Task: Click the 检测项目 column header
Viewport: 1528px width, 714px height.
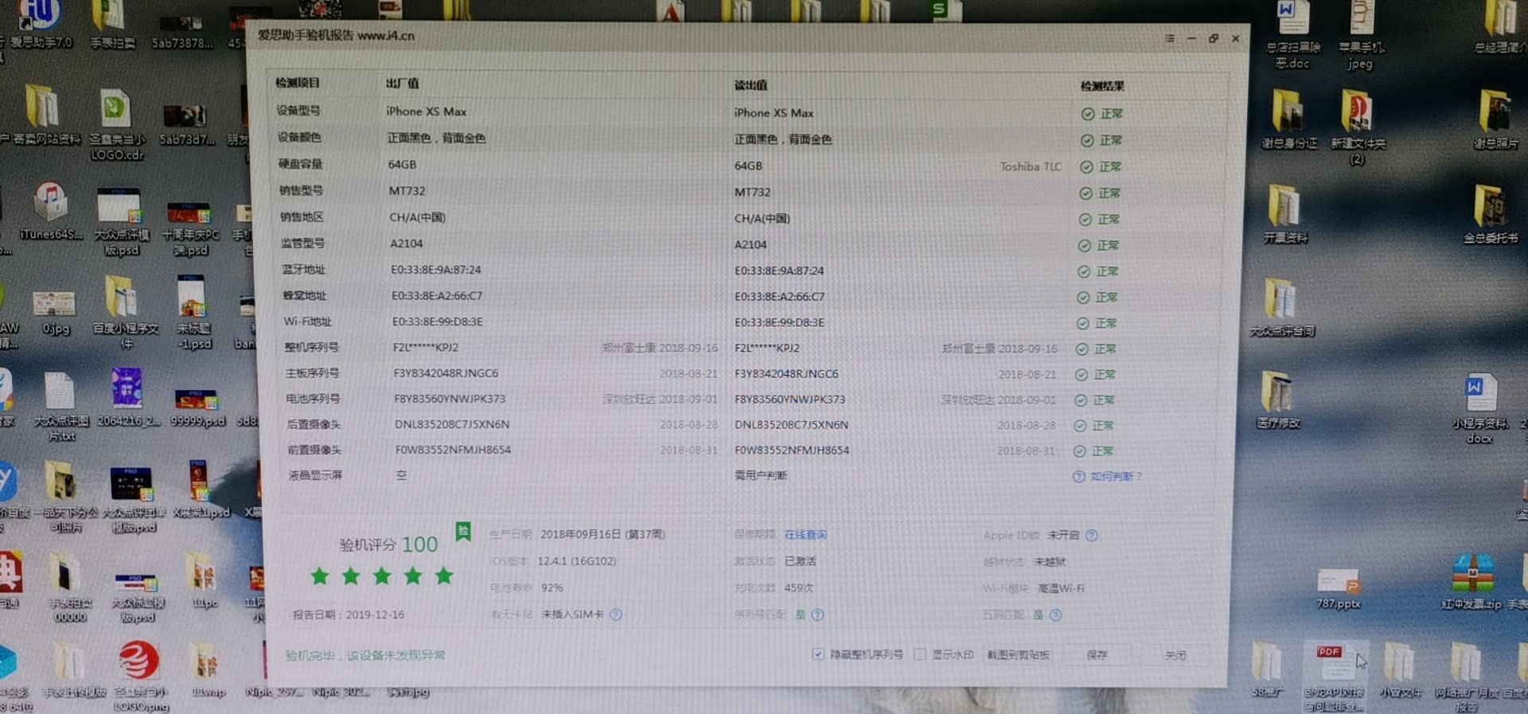Action: pyautogui.click(x=298, y=83)
